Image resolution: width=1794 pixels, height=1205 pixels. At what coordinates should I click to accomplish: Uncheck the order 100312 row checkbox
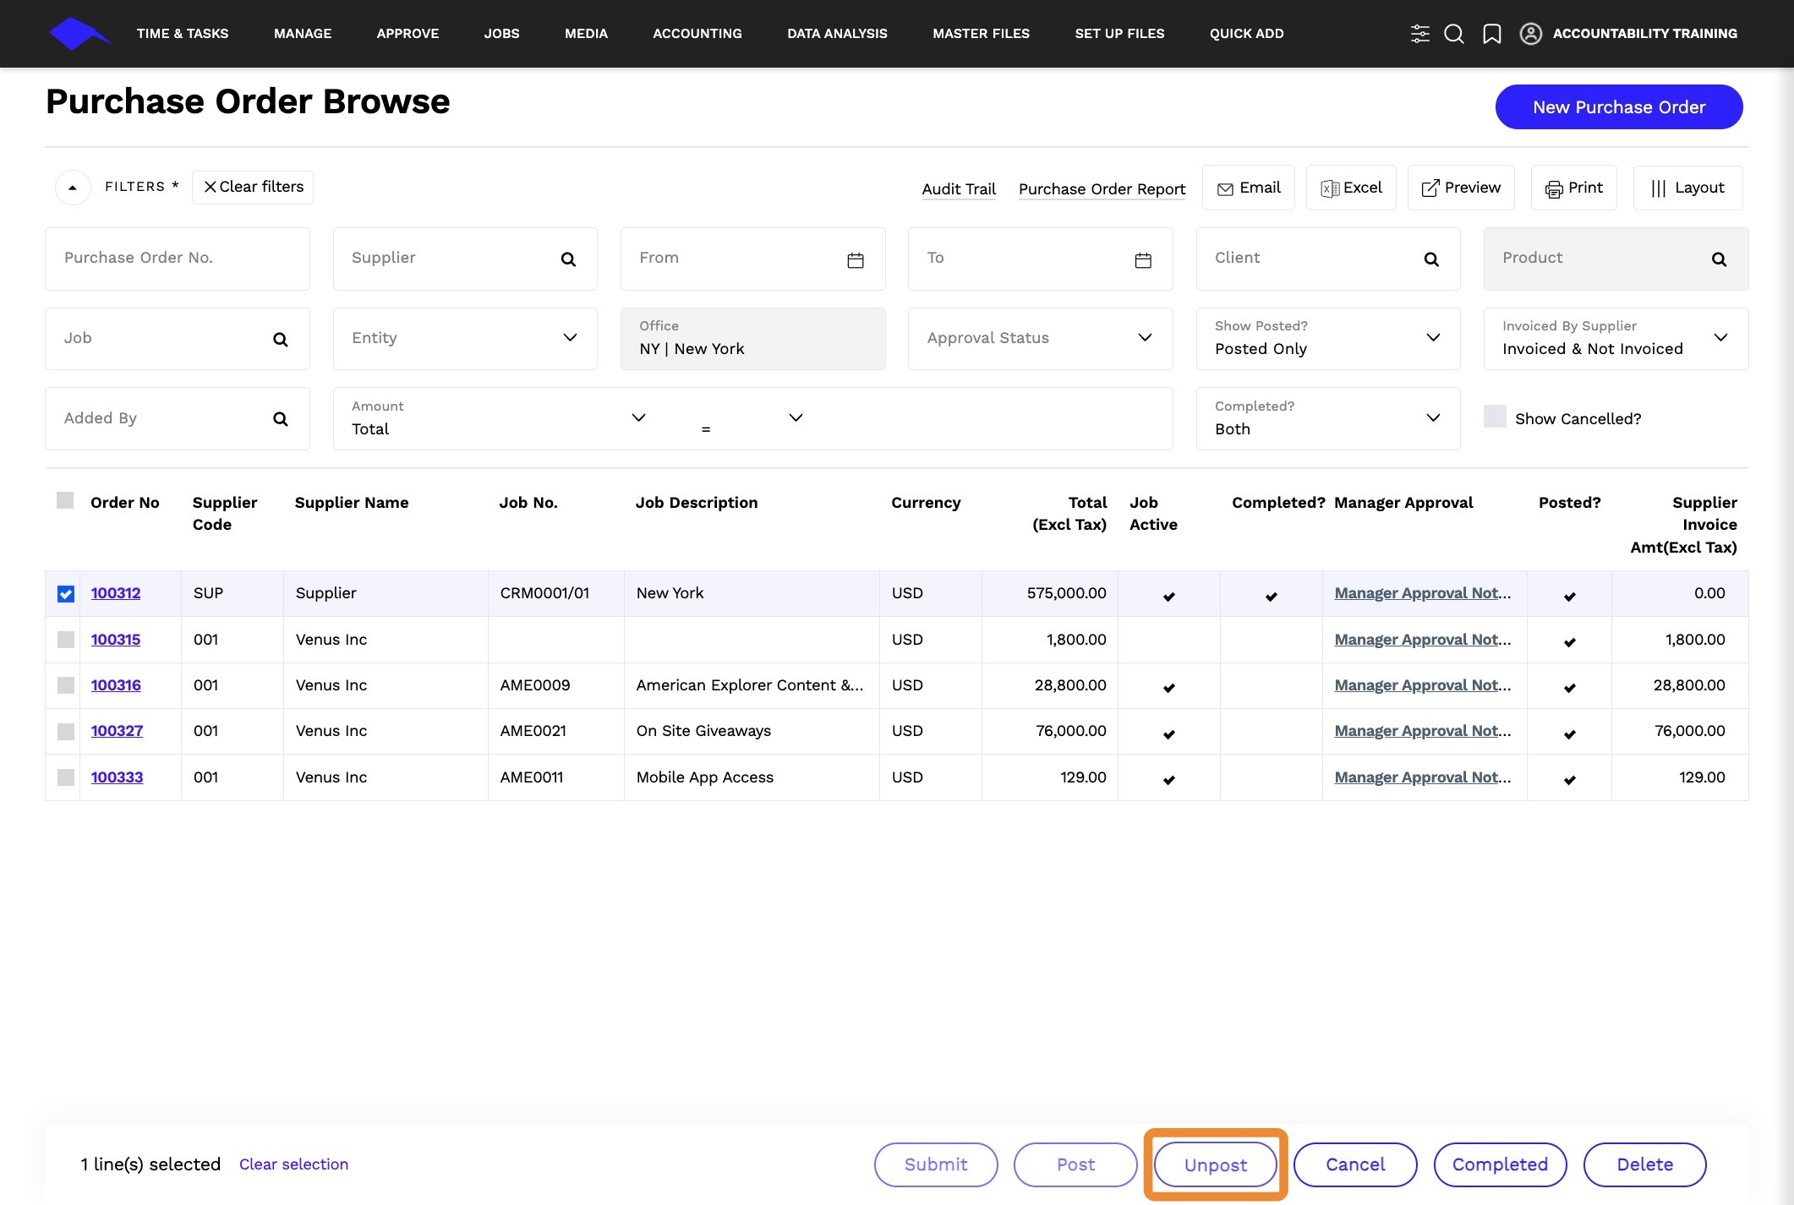[66, 594]
